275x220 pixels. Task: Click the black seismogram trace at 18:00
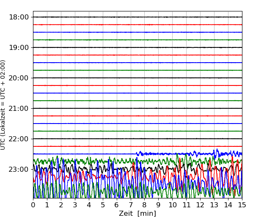(137, 17)
